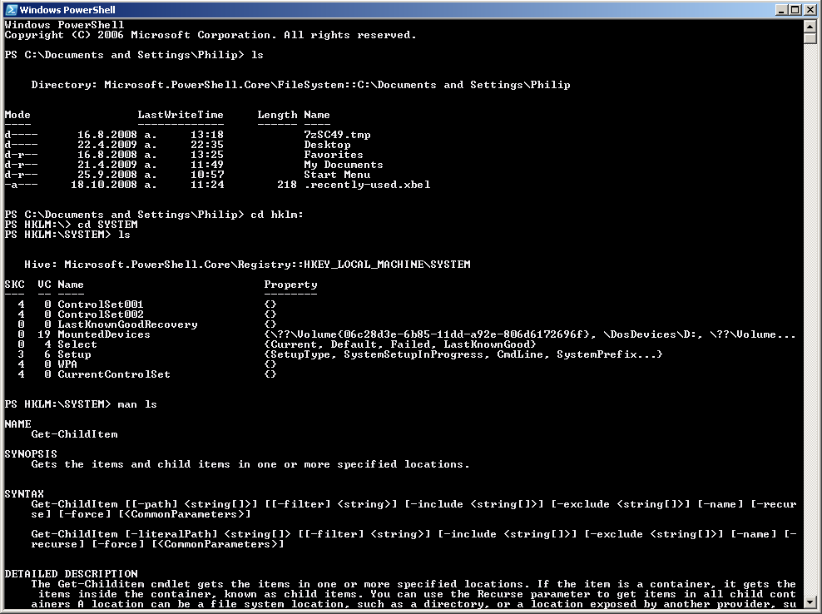Viewport: 822px width, 614px height.
Task: Click the ControlSet001 registry key
Action: pyautogui.click(x=100, y=305)
